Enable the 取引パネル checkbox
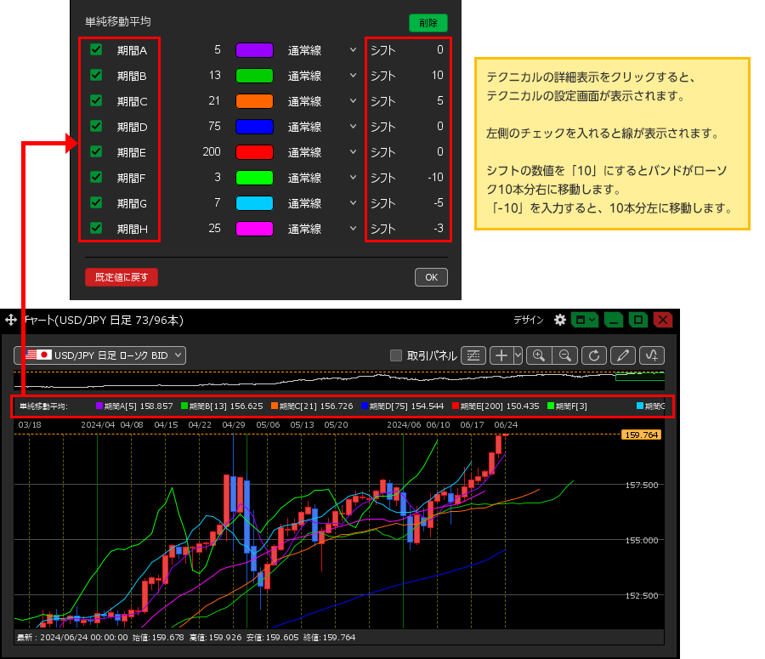 (x=396, y=355)
